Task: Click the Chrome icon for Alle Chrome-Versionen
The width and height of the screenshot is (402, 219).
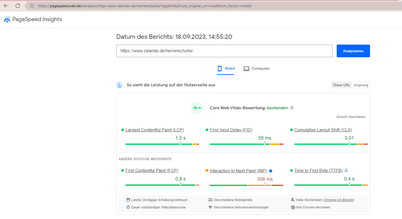Action: click(x=293, y=207)
